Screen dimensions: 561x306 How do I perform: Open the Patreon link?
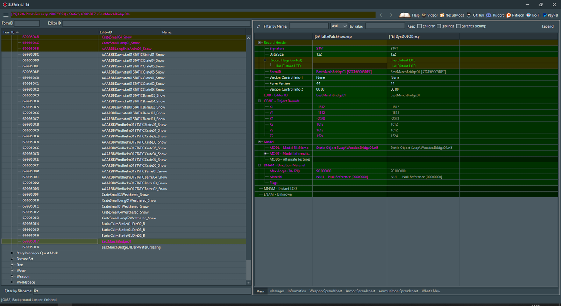pos(515,15)
